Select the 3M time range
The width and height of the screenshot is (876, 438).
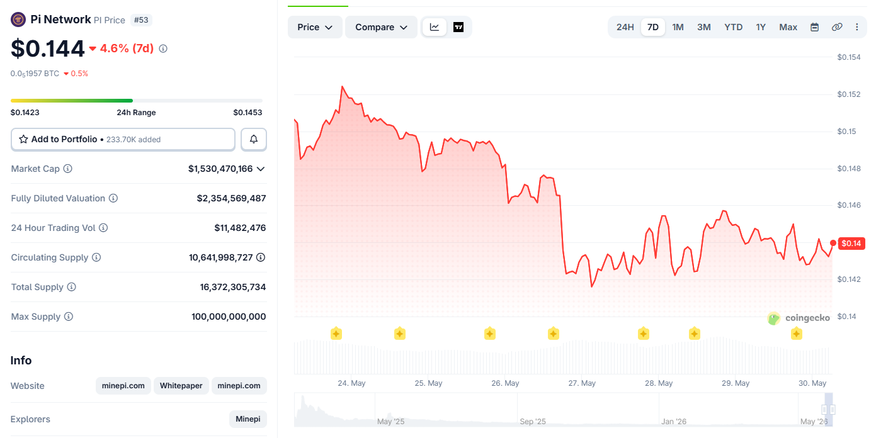pos(704,27)
